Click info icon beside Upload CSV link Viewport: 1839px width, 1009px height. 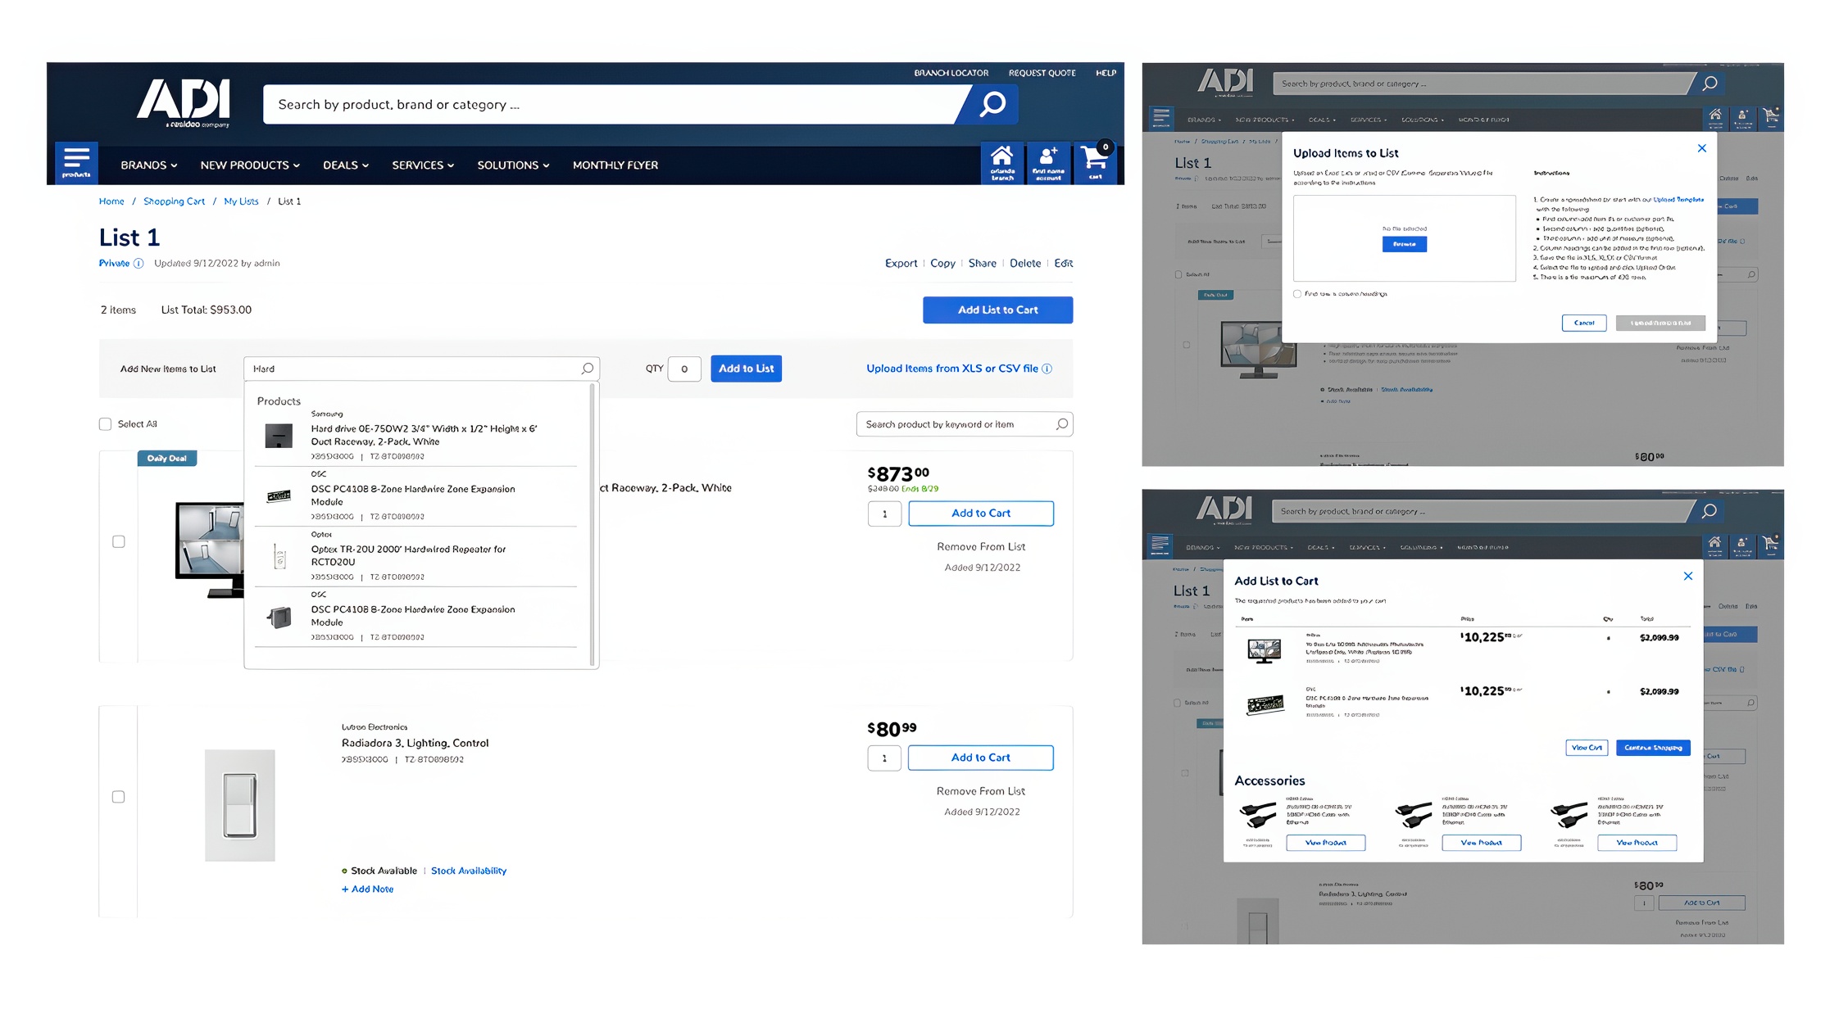pyautogui.click(x=1047, y=369)
